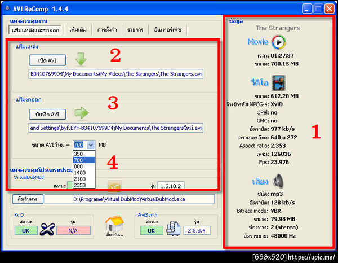Select 700 in the size list

tap(84, 160)
